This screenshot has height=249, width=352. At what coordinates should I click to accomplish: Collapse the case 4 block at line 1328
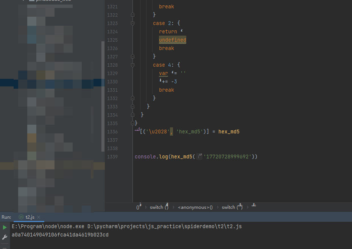click(132, 65)
